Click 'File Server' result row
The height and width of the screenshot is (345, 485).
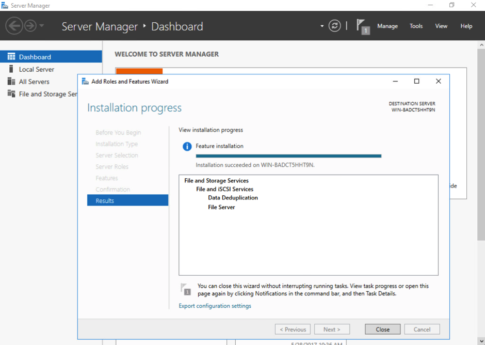tap(221, 207)
